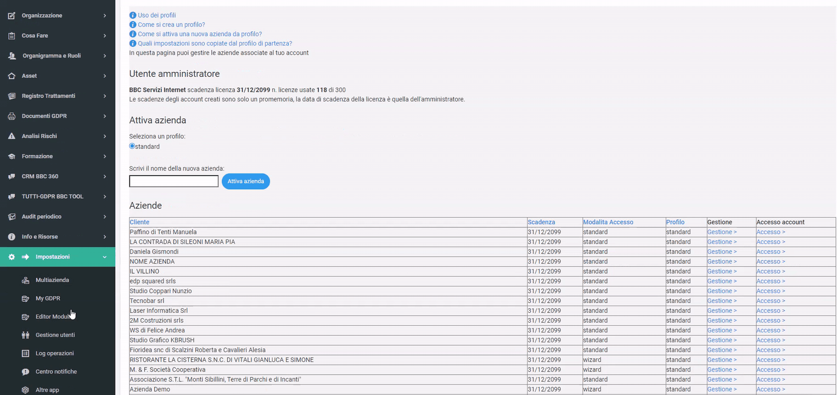This screenshot has width=837, height=395.
Task: Click the Registro Trattamenti icon
Action: tap(12, 96)
